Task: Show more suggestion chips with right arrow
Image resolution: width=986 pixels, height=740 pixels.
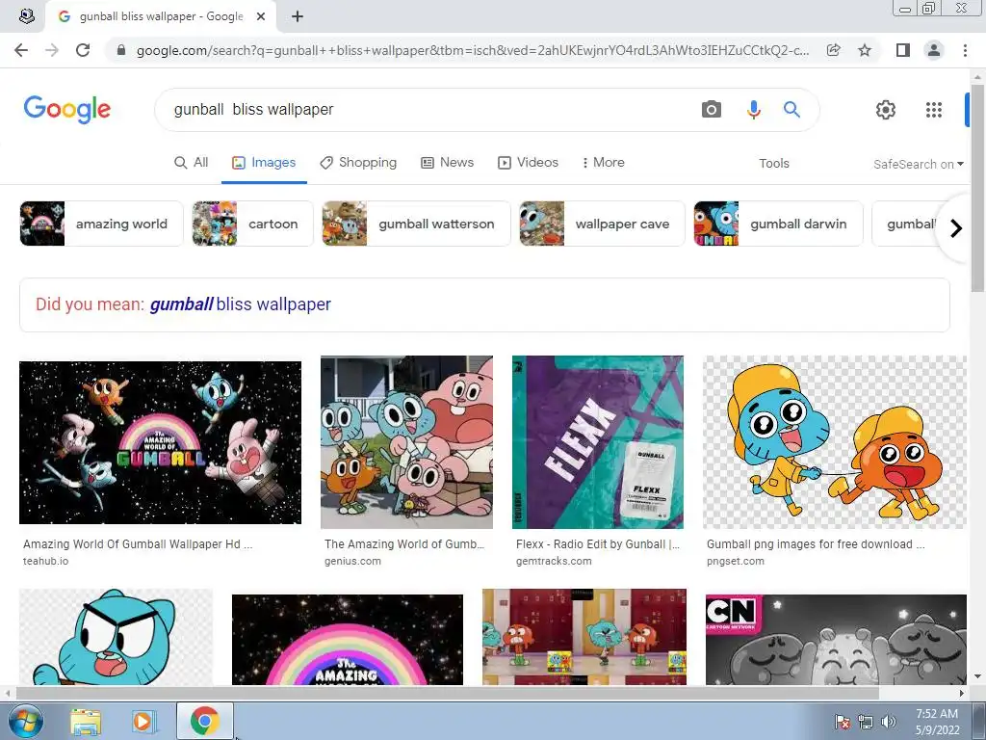Action: [956, 227]
